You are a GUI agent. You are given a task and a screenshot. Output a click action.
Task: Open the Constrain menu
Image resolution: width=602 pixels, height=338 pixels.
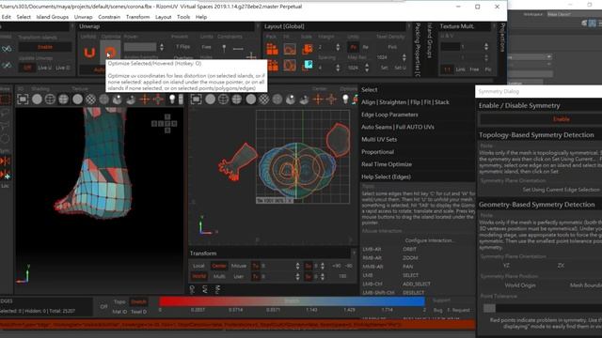pyautogui.click(x=109, y=17)
